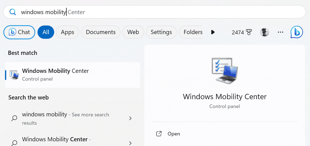
Task: Click search icon beside 'windows mobility' suggestion
Action: tap(14, 118)
